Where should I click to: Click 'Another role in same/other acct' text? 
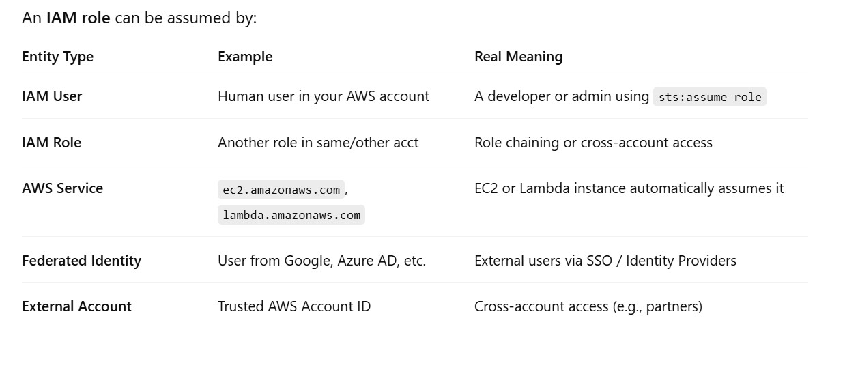point(318,143)
